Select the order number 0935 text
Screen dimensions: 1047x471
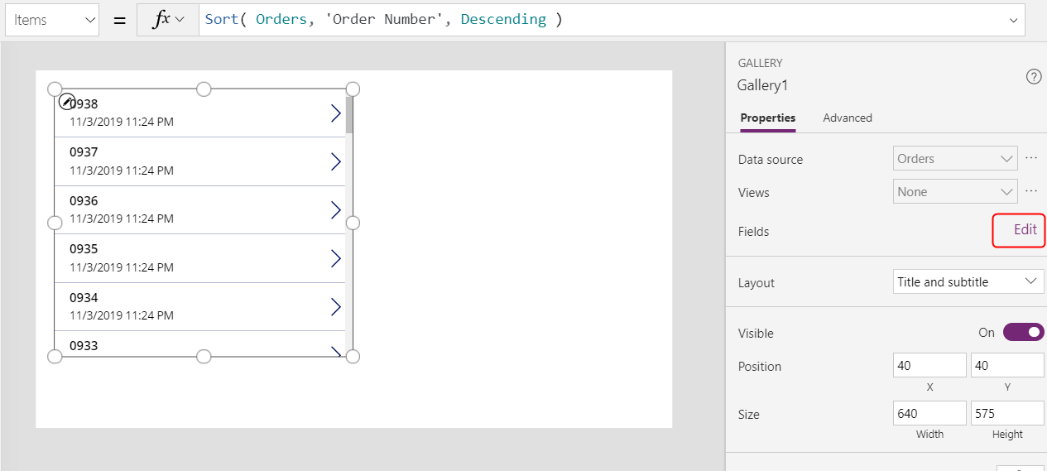pos(84,248)
